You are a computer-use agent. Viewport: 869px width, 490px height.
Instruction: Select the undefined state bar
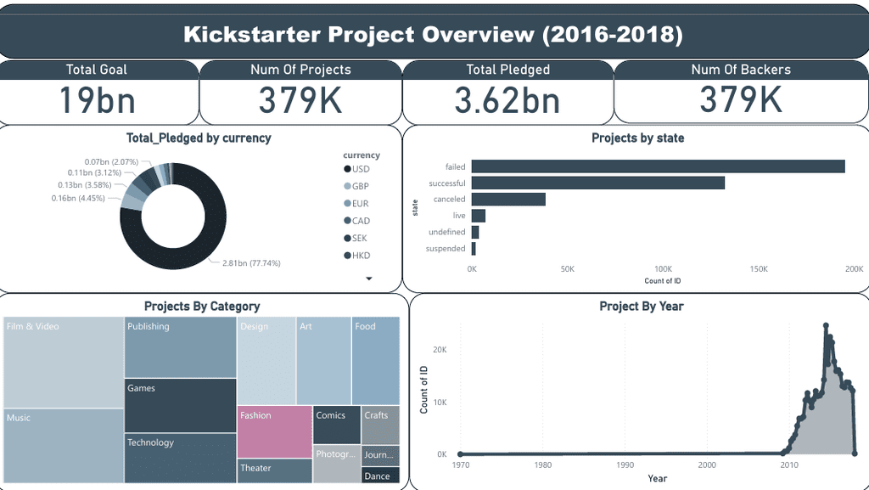475,232
